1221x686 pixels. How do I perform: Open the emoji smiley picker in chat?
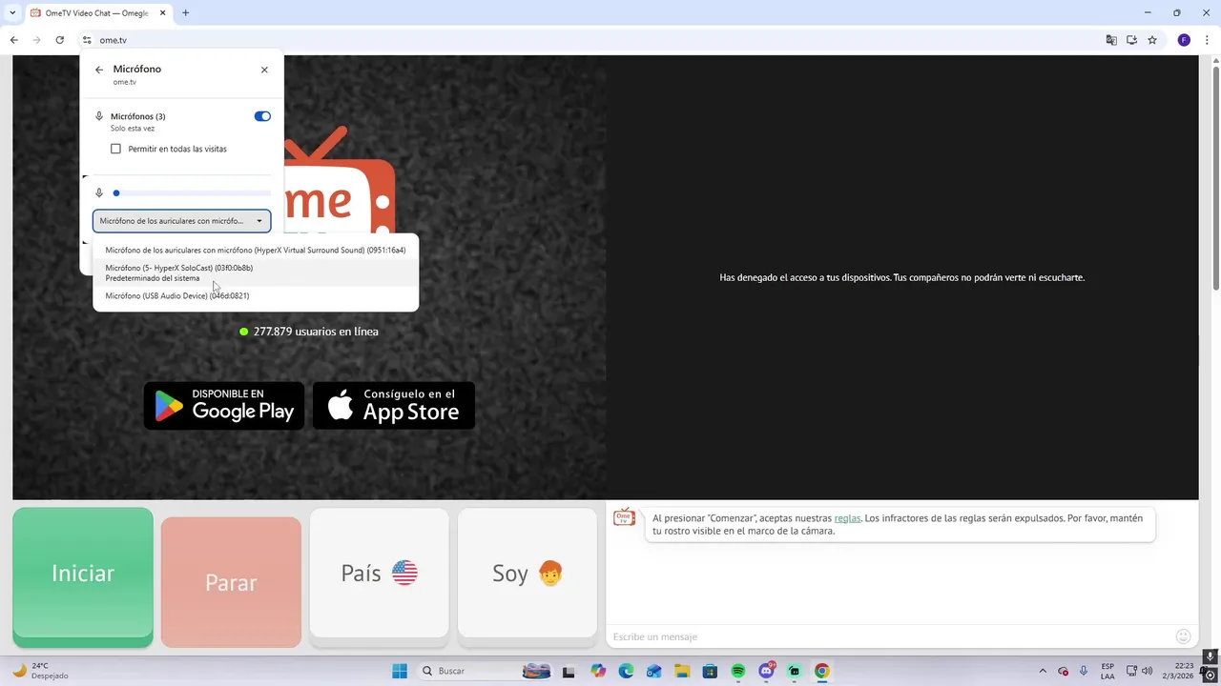(1184, 636)
